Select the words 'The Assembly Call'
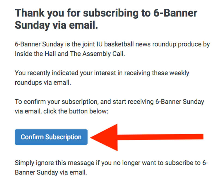The width and height of the screenshot is (218, 182). click(x=97, y=54)
